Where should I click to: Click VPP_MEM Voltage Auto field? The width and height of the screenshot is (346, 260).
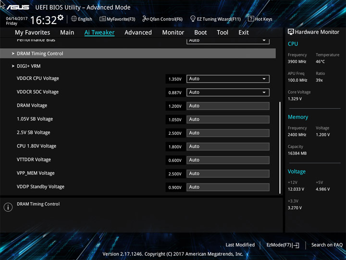(228, 173)
